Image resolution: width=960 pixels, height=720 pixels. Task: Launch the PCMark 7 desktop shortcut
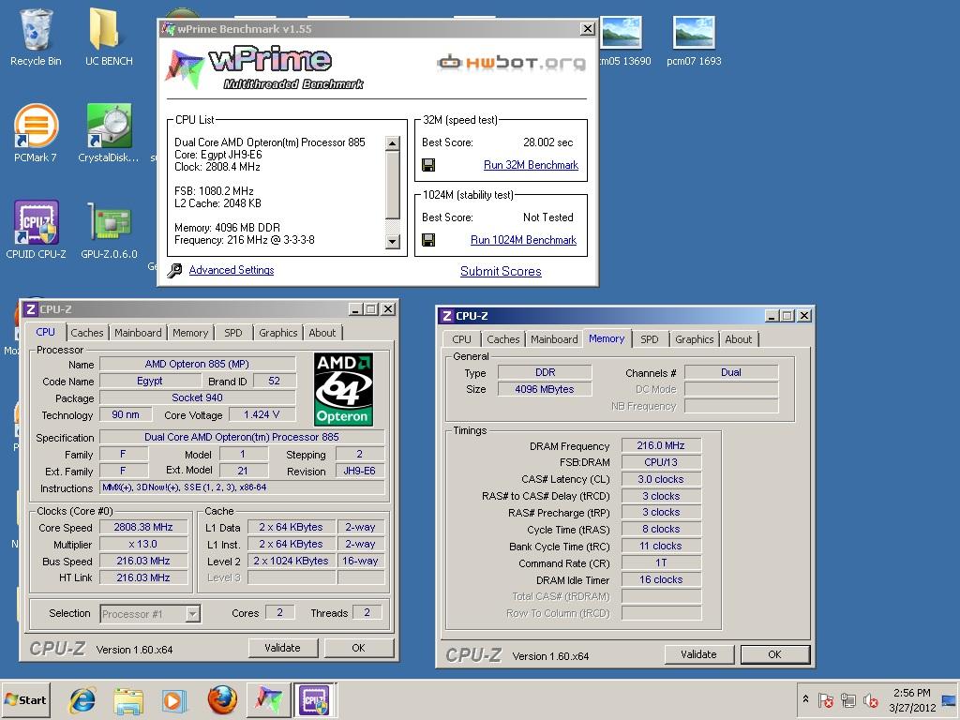tap(36, 133)
